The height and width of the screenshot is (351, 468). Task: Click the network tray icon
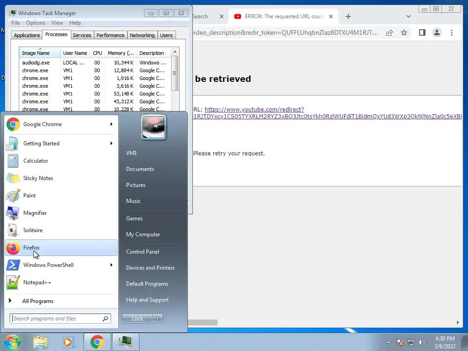point(411,342)
